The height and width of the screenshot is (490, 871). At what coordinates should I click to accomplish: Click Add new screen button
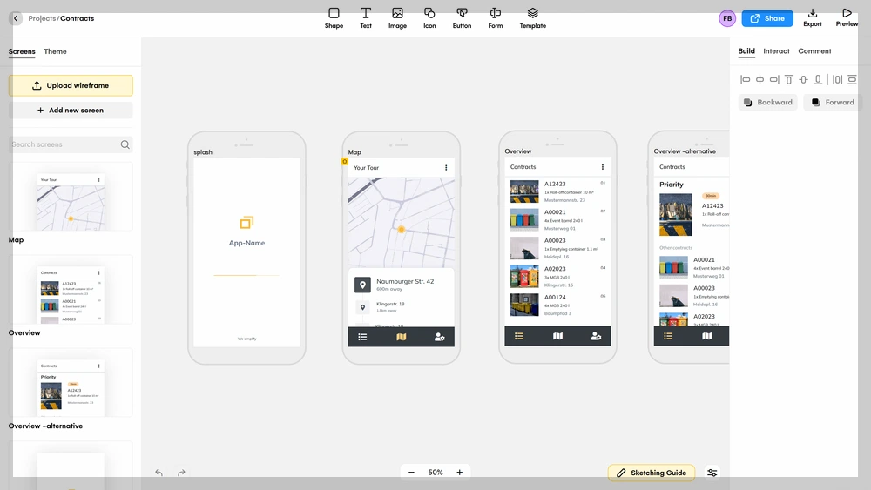(x=71, y=110)
